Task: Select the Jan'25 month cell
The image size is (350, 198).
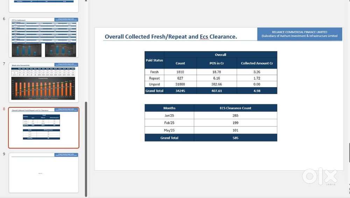Action: pos(169,115)
